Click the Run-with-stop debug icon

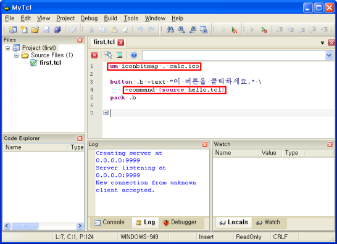264,30
